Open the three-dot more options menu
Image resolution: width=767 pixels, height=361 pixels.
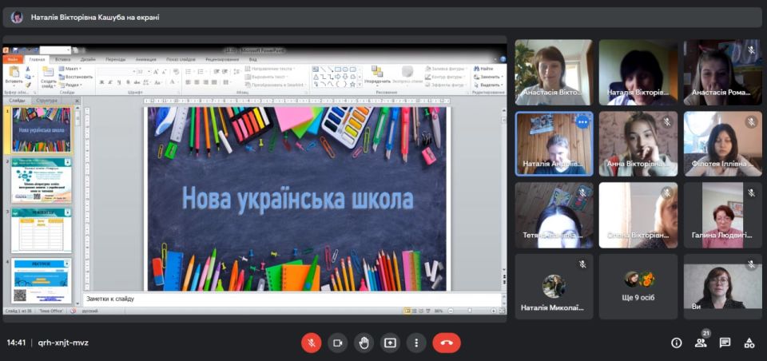coord(416,343)
